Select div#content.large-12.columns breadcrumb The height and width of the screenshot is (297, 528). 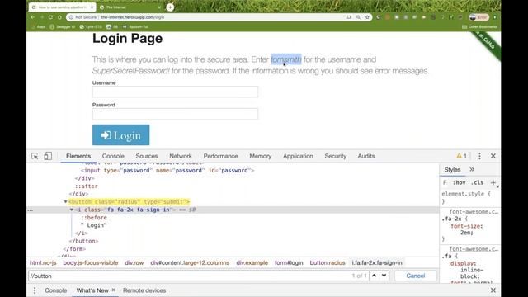(190, 262)
